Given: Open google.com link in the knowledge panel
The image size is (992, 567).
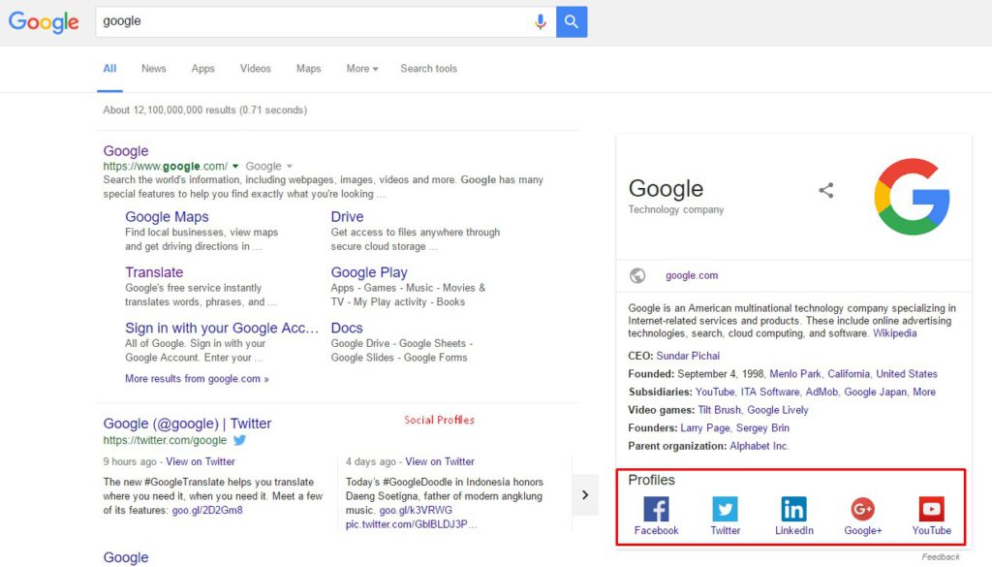Looking at the screenshot, I should point(692,275).
